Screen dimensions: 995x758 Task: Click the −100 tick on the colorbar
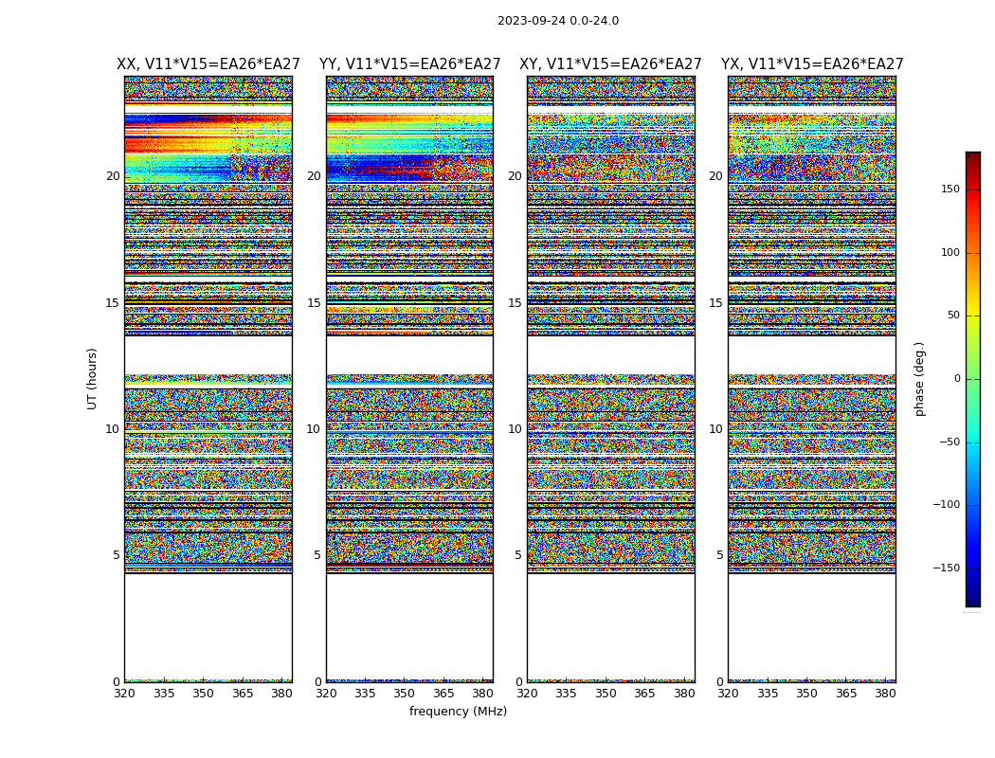click(946, 504)
